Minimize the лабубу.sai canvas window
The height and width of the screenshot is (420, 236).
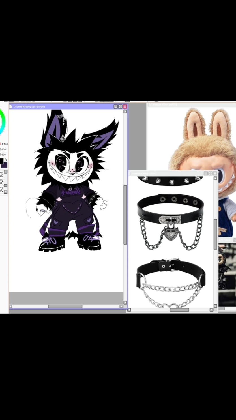tap(116, 107)
